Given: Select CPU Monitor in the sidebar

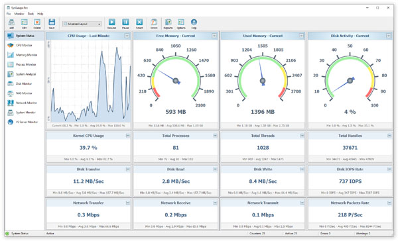Looking at the screenshot, I should [25, 46].
